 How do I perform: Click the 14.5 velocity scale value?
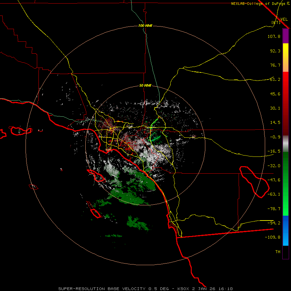tap(275, 123)
